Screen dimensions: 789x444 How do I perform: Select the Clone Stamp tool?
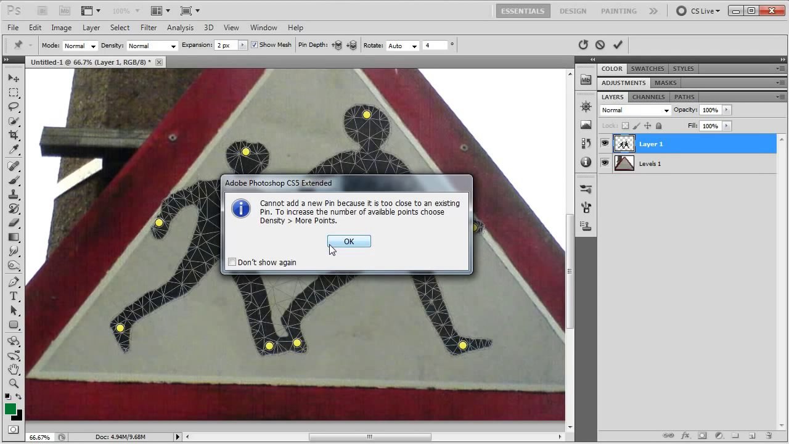pos(14,194)
